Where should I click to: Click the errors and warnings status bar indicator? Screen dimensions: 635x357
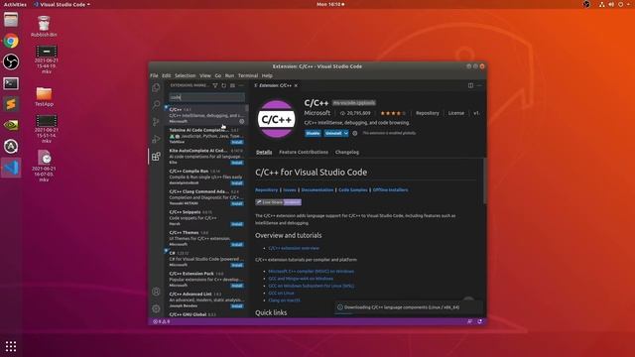(x=161, y=321)
